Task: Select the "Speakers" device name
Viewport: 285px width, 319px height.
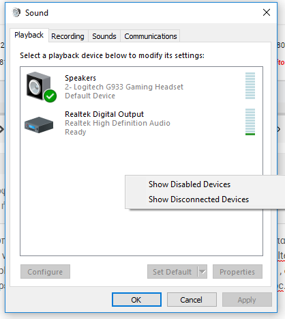Action: tap(80, 78)
